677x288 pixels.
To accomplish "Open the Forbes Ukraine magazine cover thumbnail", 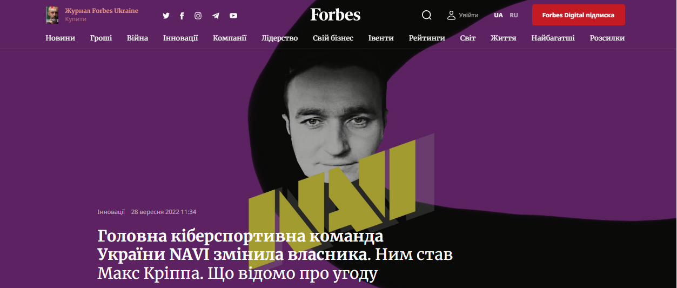I will (x=52, y=15).
